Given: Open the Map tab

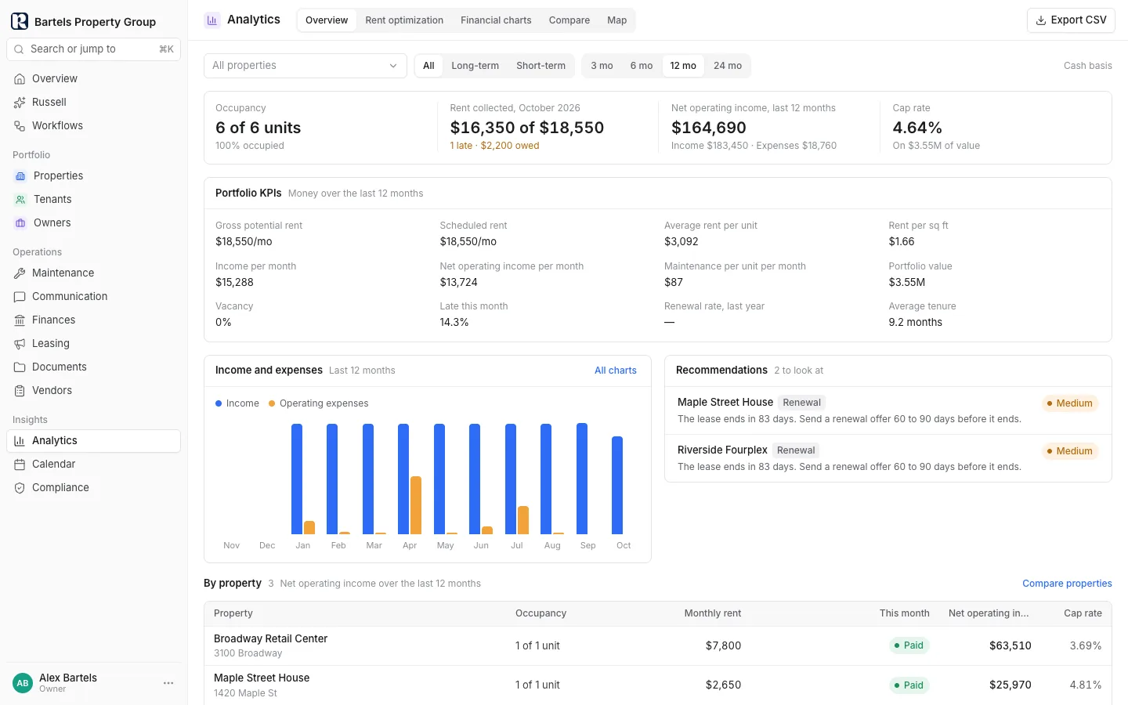Looking at the screenshot, I should pos(617,20).
